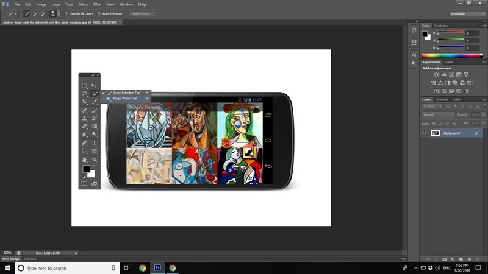Screen dimensions: 488x274
Task: Open the Mini Bridge tab
Action: pos(11,259)
